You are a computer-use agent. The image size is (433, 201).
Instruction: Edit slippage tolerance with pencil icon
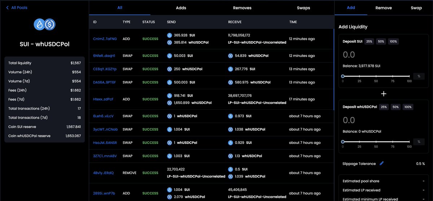pyautogui.click(x=381, y=163)
